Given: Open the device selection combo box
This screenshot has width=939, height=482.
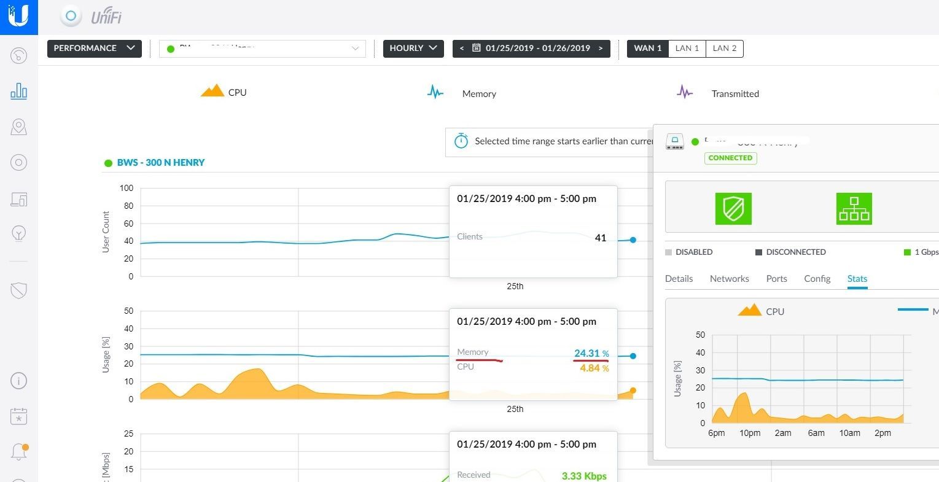Looking at the screenshot, I should (x=262, y=49).
